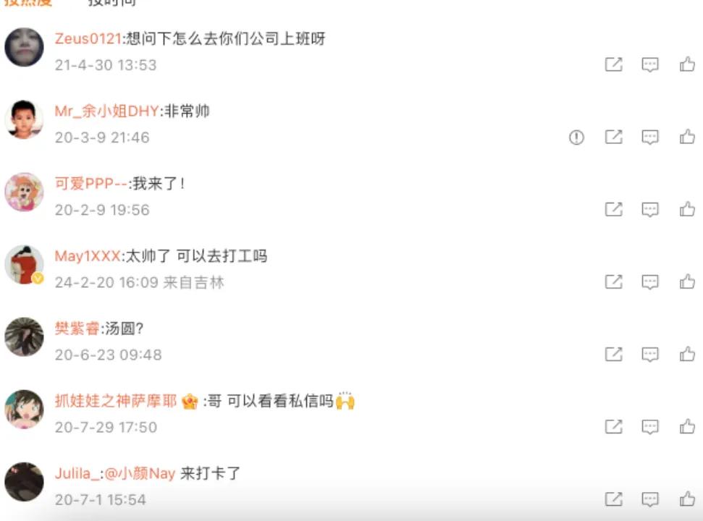The image size is (703, 521).
Task: View the avatar of Mr_余小姐DHY
Action: [24, 119]
